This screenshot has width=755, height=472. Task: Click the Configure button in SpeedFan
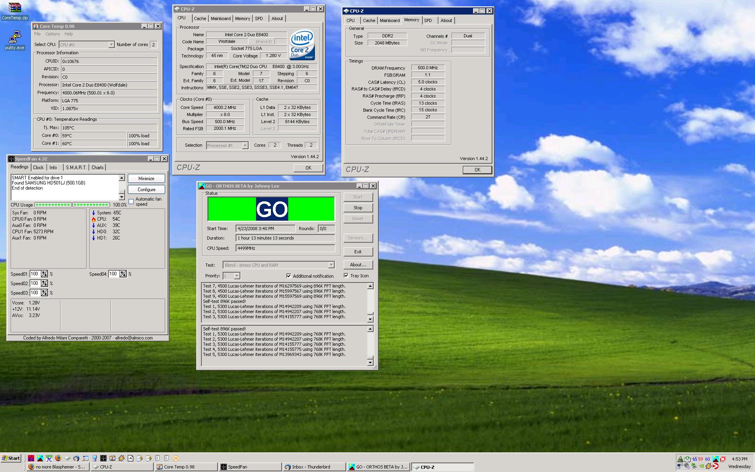point(146,190)
